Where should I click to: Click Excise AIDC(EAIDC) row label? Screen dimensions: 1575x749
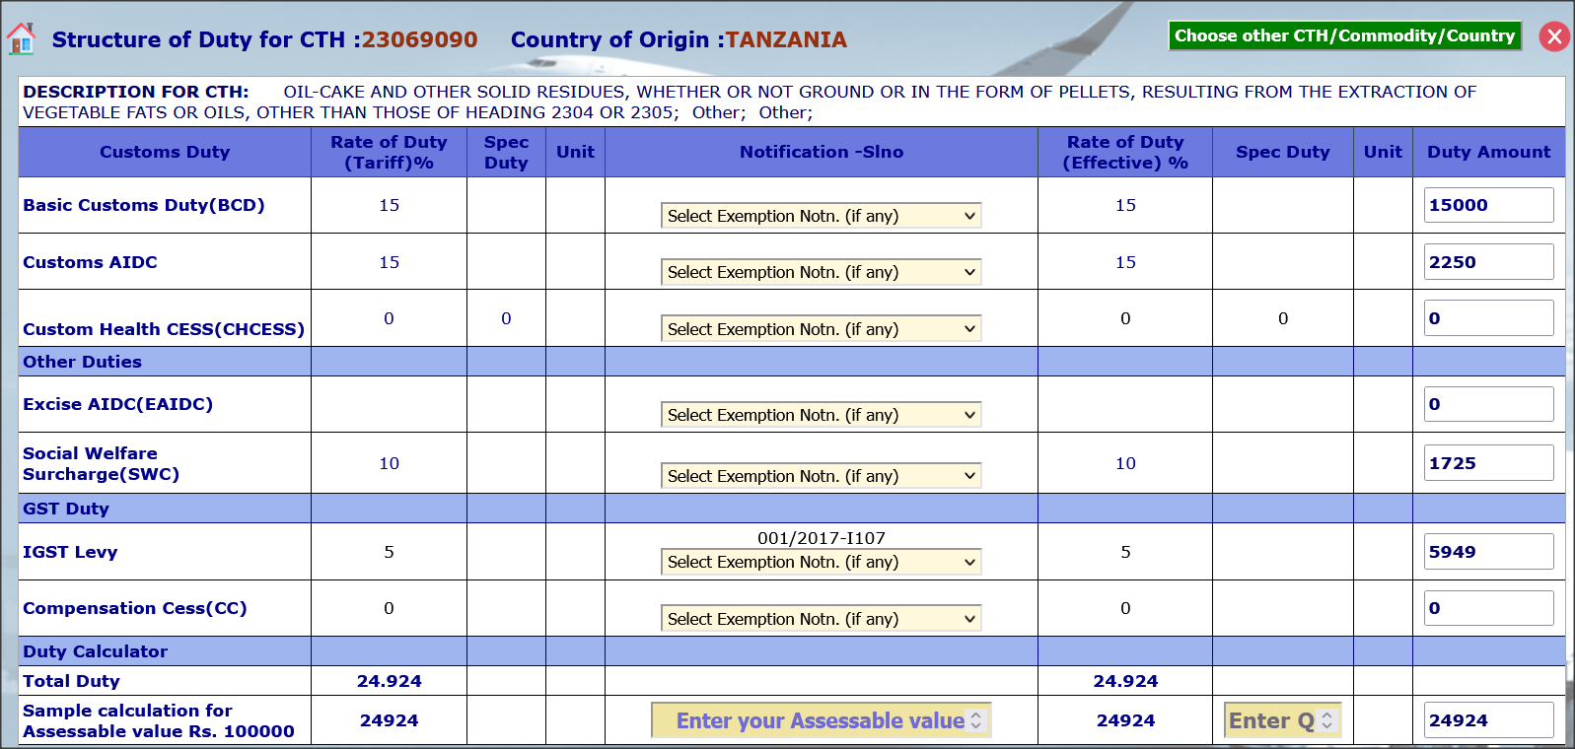coord(117,404)
